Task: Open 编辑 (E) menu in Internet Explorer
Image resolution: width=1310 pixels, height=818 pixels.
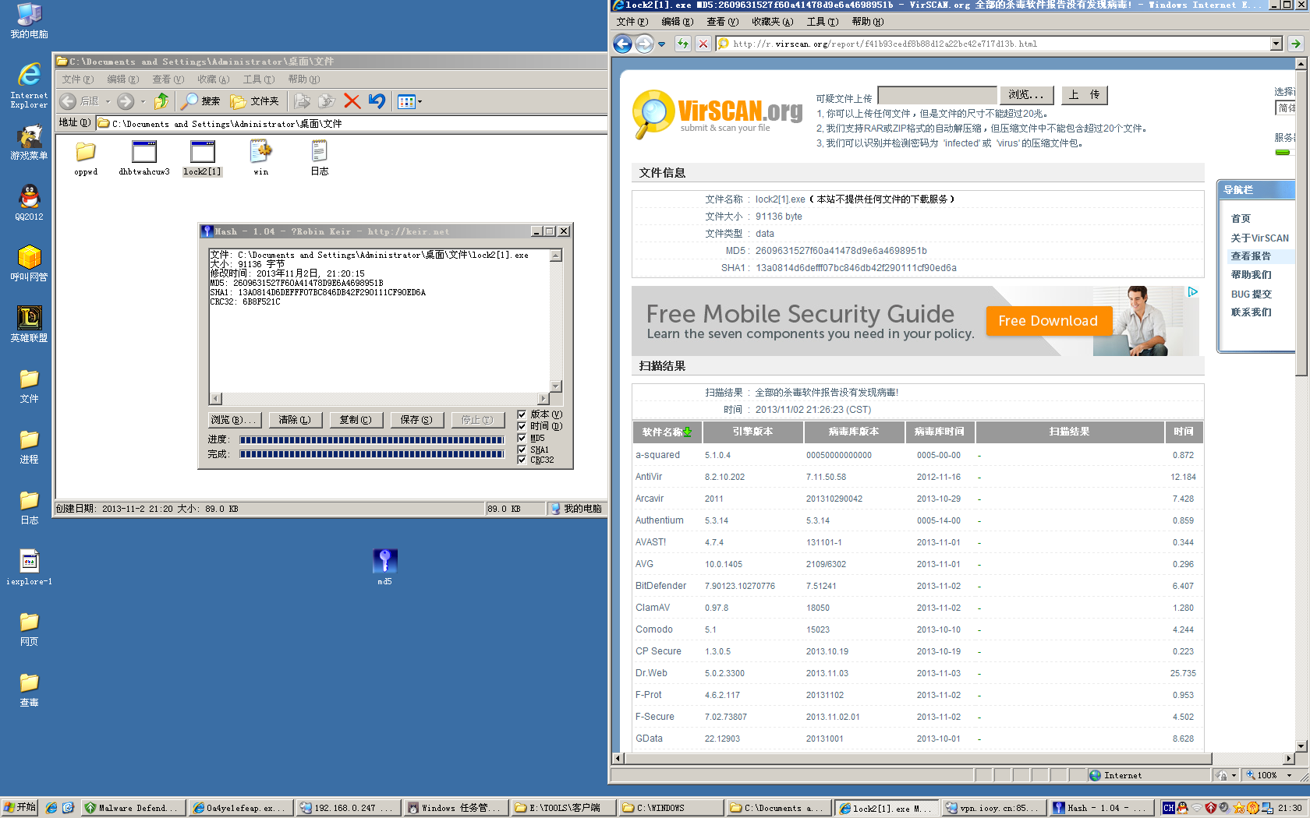Action: (x=677, y=22)
